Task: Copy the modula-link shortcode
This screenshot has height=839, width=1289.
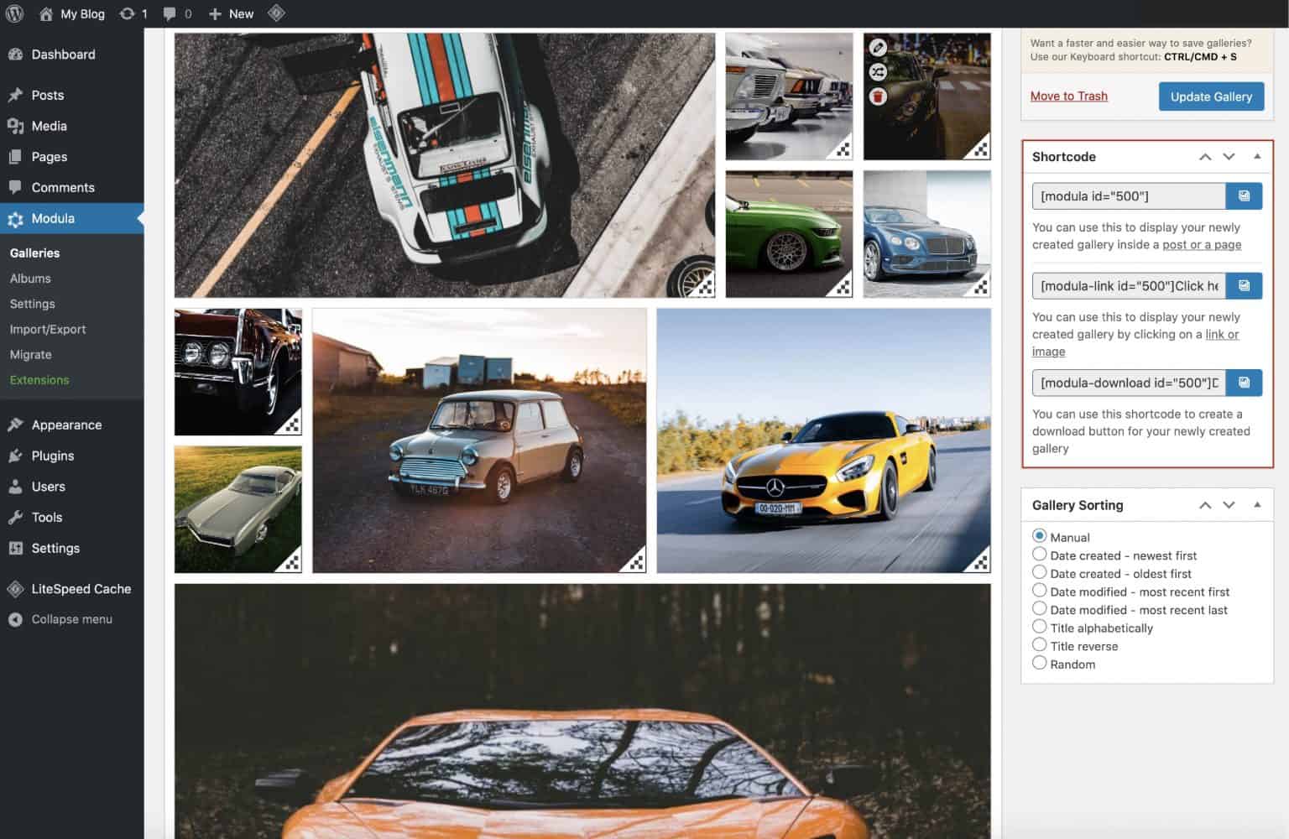Action: (x=1245, y=285)
